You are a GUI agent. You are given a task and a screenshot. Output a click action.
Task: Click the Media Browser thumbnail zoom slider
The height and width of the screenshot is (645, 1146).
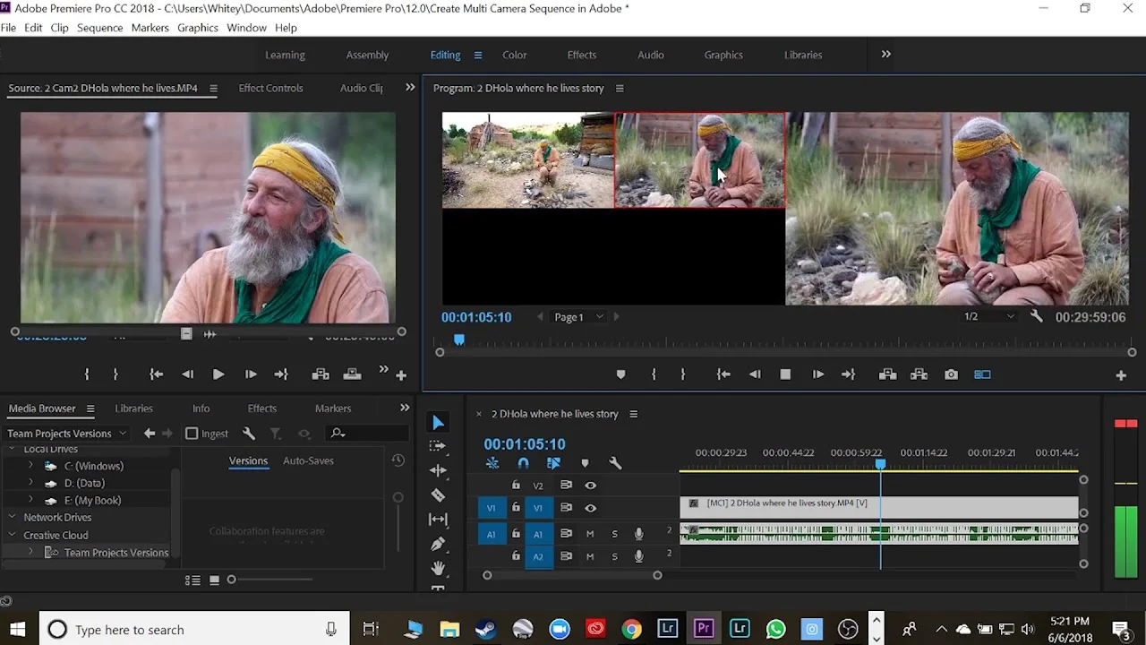(x=231, y=580)
